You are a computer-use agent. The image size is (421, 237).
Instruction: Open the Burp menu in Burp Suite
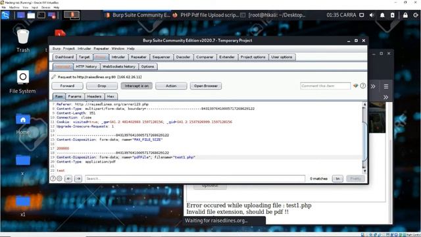pyautogui.click(x=57, y=49)
